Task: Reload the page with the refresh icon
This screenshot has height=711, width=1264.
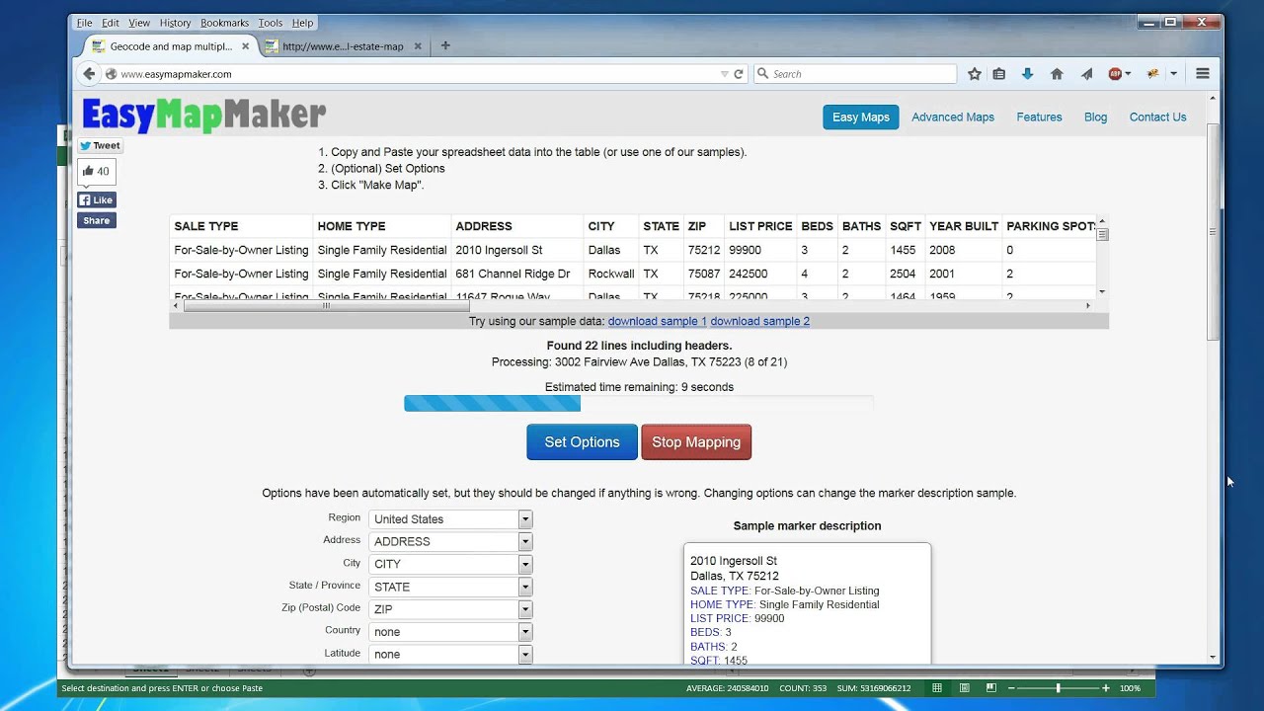Action: [738, 74]
